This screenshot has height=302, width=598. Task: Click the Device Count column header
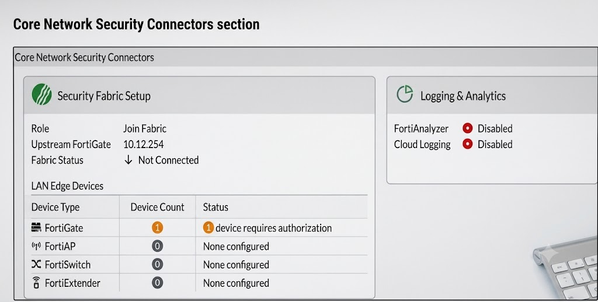[157, 207]
